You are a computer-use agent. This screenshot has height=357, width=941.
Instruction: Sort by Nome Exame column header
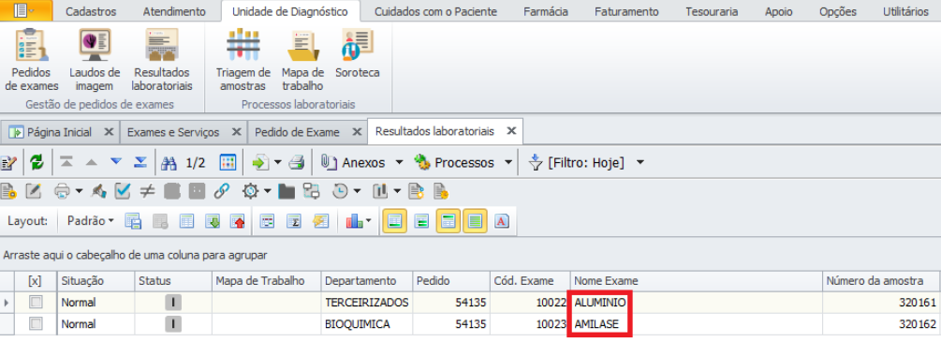tap(696, 281)
